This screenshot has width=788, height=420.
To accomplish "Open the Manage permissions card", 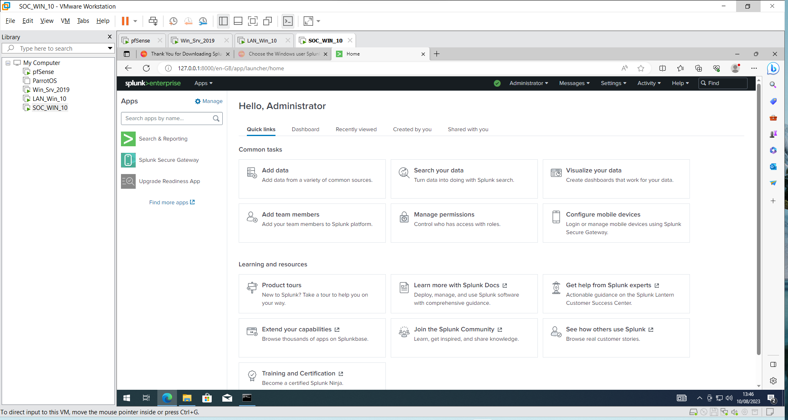I will point(464,223).
